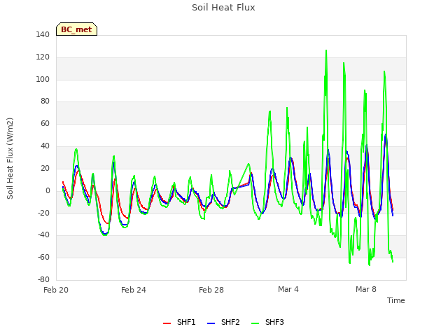Toggle the SHF2 legend entry
Screen dimensions: 448x336
pyautogui.click(x=223, y=322)
